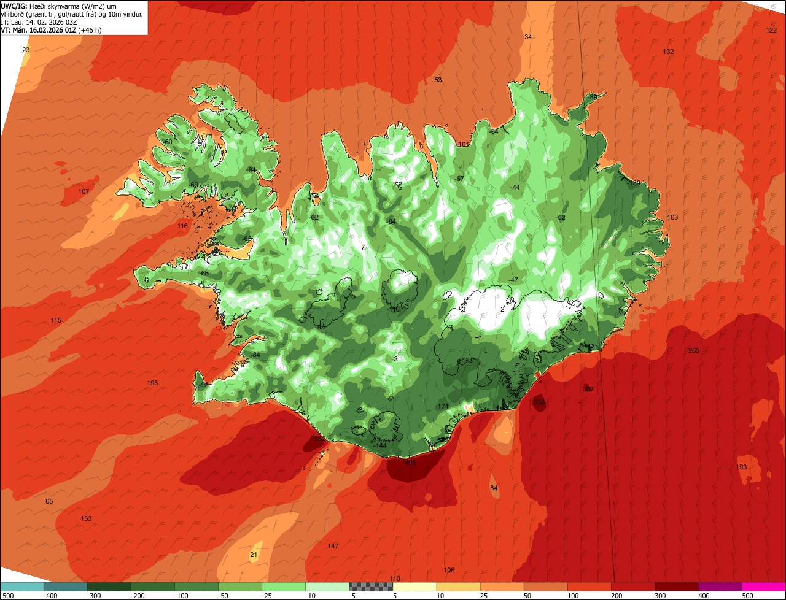Click the '133' value in the southwest ocean
The width and height of the screenshot is (786, 600).
86,518
